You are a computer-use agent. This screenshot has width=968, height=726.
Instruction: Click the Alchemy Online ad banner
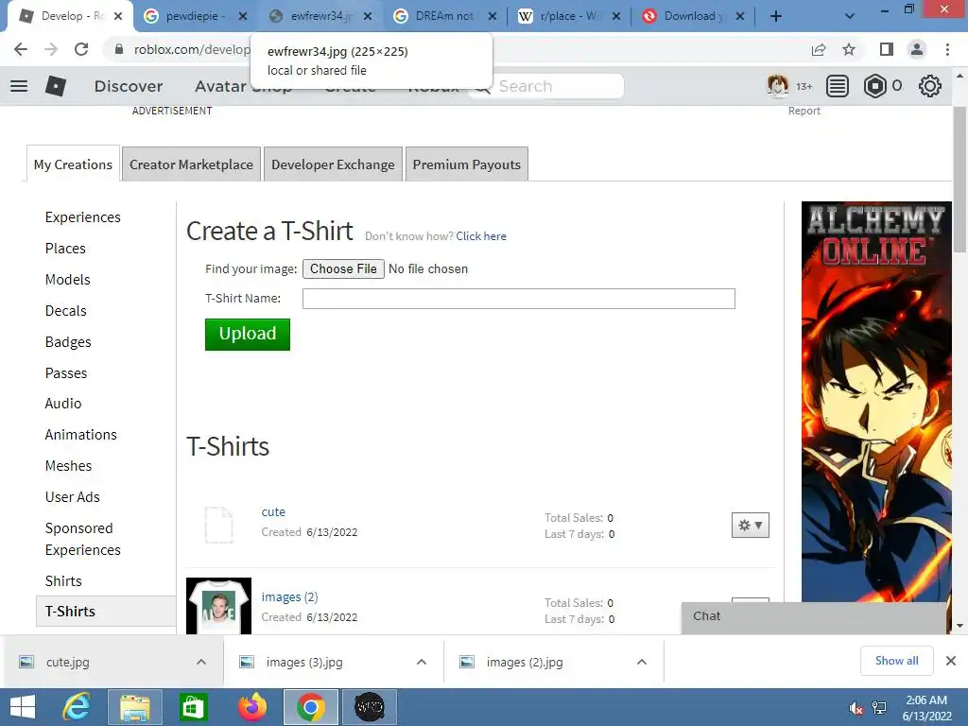click(876, 401)
